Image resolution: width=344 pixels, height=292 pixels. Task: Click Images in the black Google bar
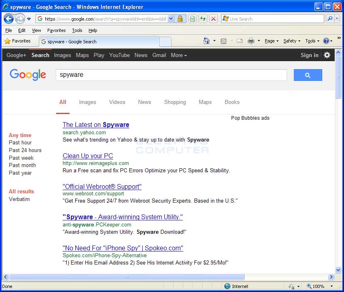pyautogui.click(x=63, y=55)
